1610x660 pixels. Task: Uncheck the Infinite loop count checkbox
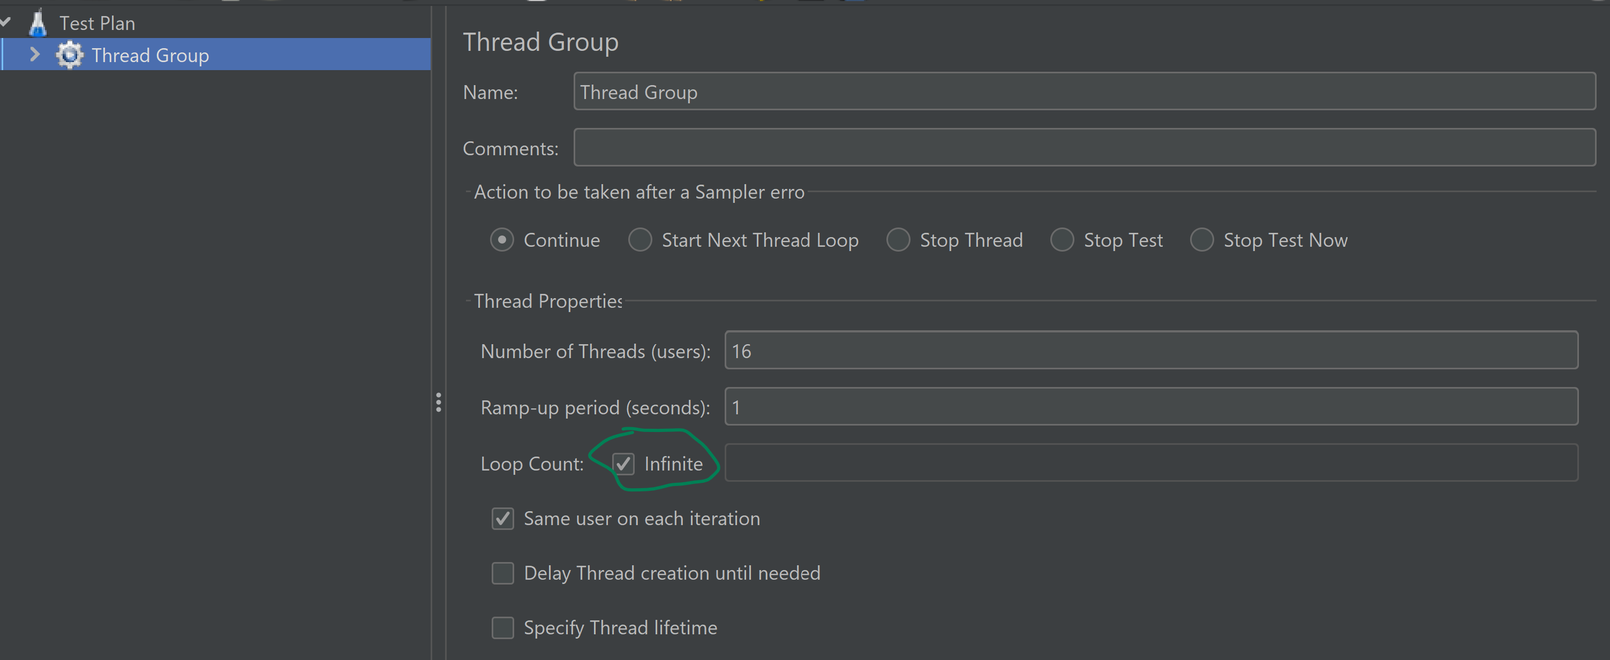(623, 464)
